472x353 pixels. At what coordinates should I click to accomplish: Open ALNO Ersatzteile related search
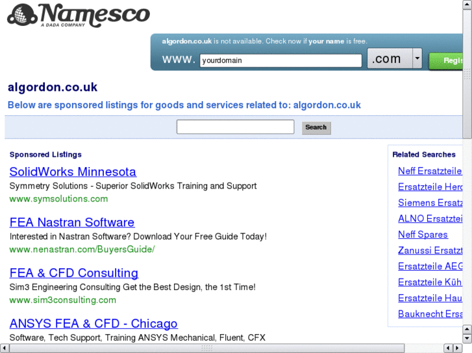[430, 218]
